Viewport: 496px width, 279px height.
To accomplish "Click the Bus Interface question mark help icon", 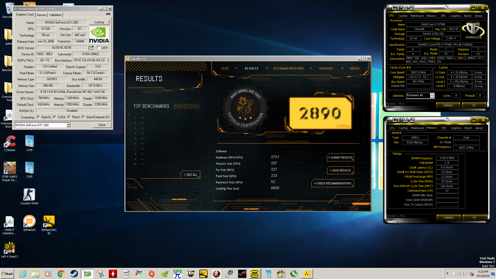I will coord(108,60).
